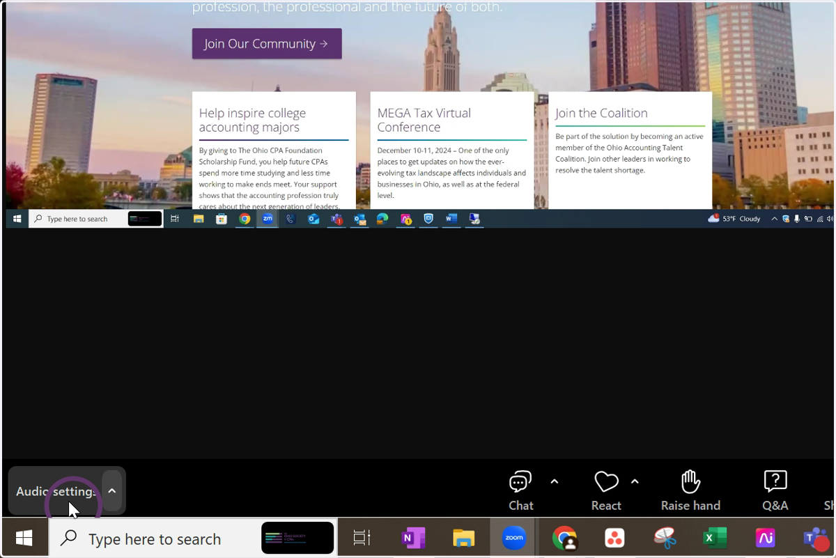Expand the Chat options chevron
The width and height of the screenshot is (836, 558).
click(555, 481)
